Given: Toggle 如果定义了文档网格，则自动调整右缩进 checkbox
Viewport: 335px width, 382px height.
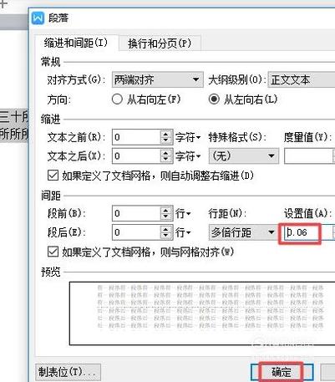Looking at the screenshot, I should 53,176.
